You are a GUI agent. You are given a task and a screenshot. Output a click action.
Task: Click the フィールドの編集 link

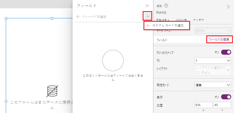(219, 40)
